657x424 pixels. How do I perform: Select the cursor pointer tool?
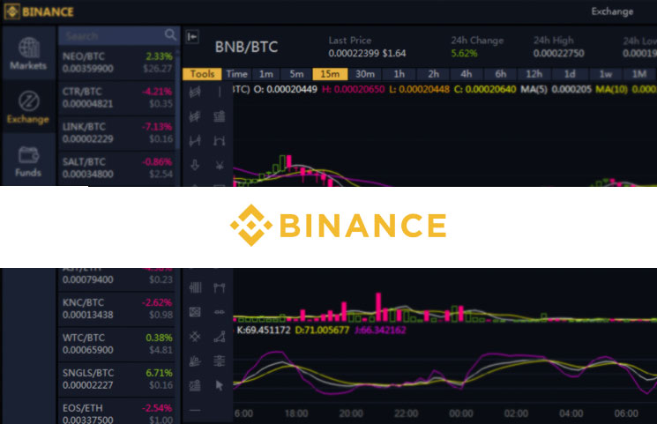point(219,385)
